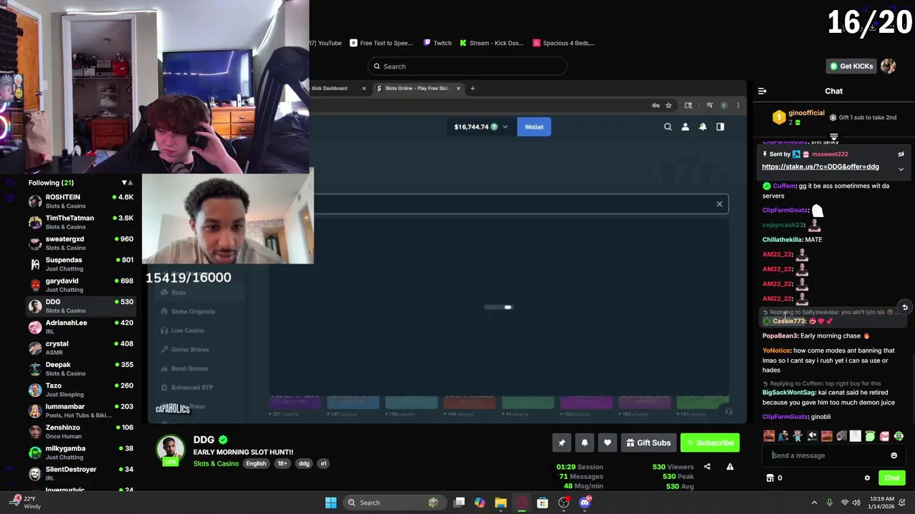
Task: Pin the stream with pin icon
Action: 562,443
